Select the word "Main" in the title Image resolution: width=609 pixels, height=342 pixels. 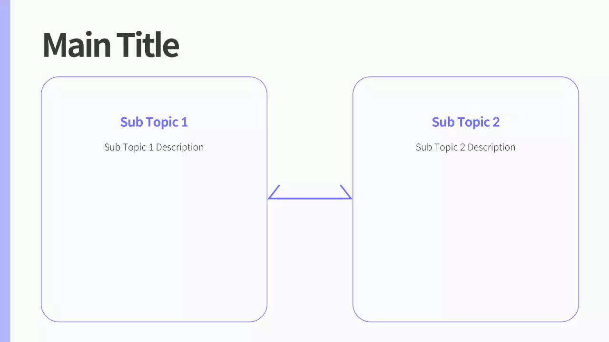click(77, 45)
